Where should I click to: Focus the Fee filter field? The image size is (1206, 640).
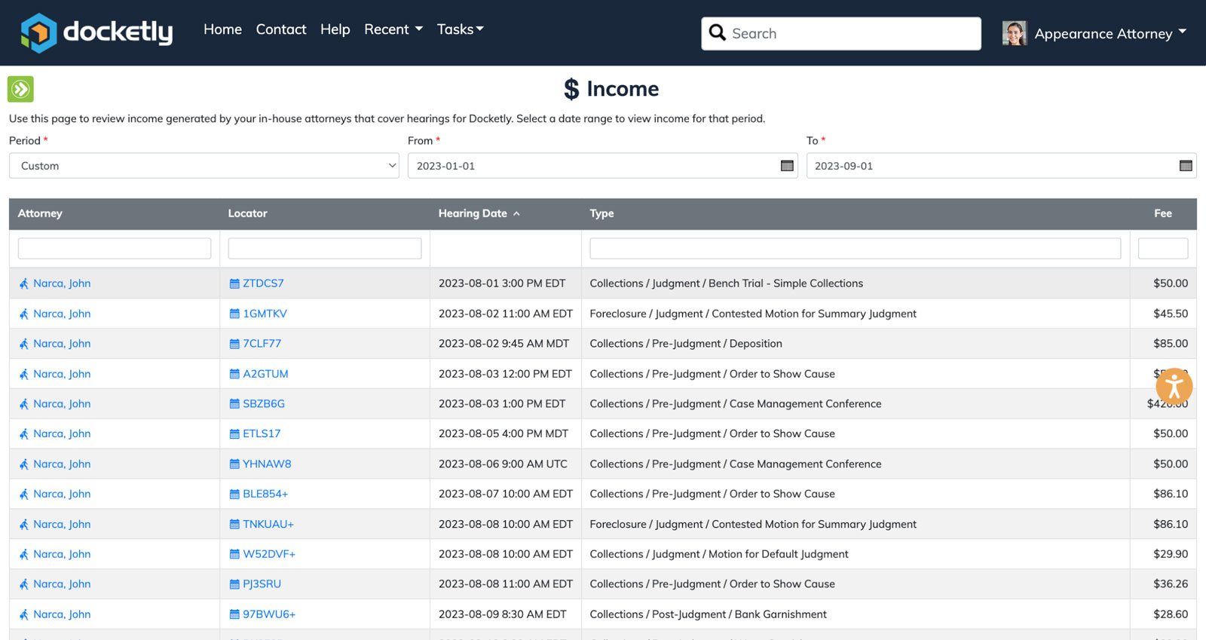(1163, 249)
